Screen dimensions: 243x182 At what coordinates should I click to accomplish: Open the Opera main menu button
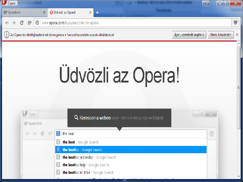[10, 3]
